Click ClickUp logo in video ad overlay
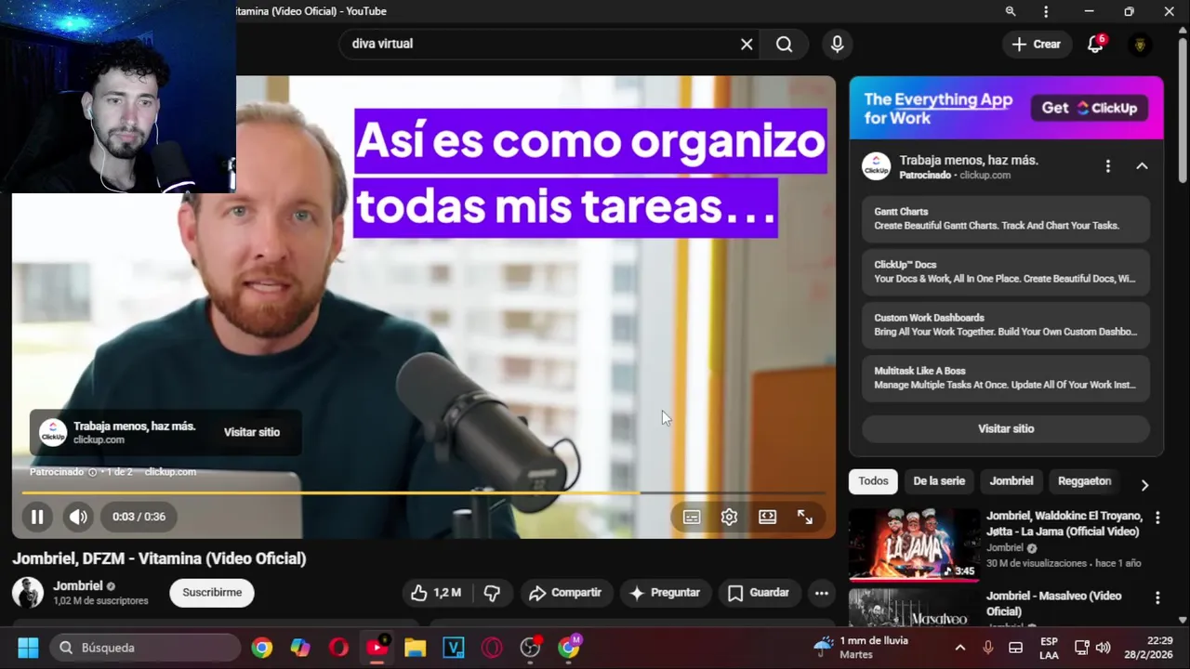 click(x=53, y=432)
